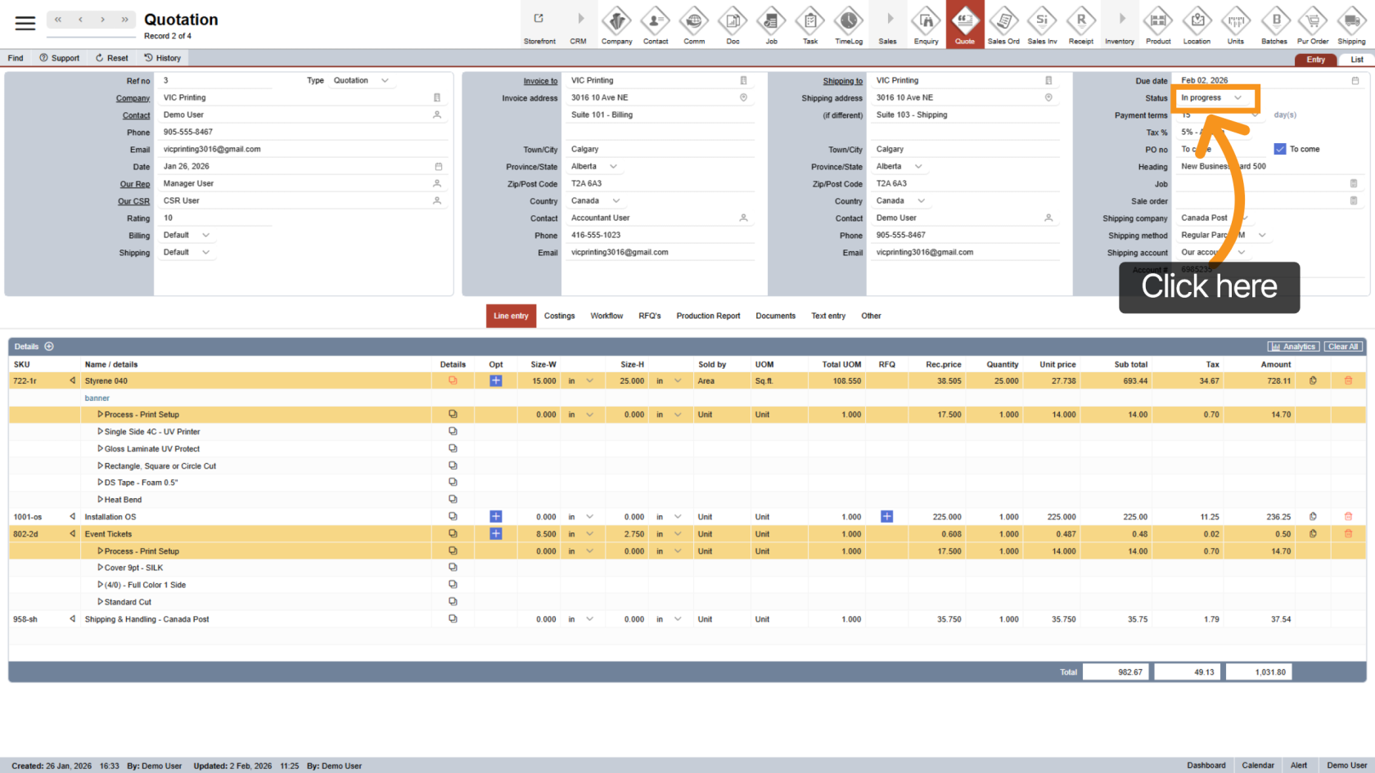This screenshot has height=773, width=1375.
Task: Delete the Styrene 040 line item
Action: pos(1348,381)
